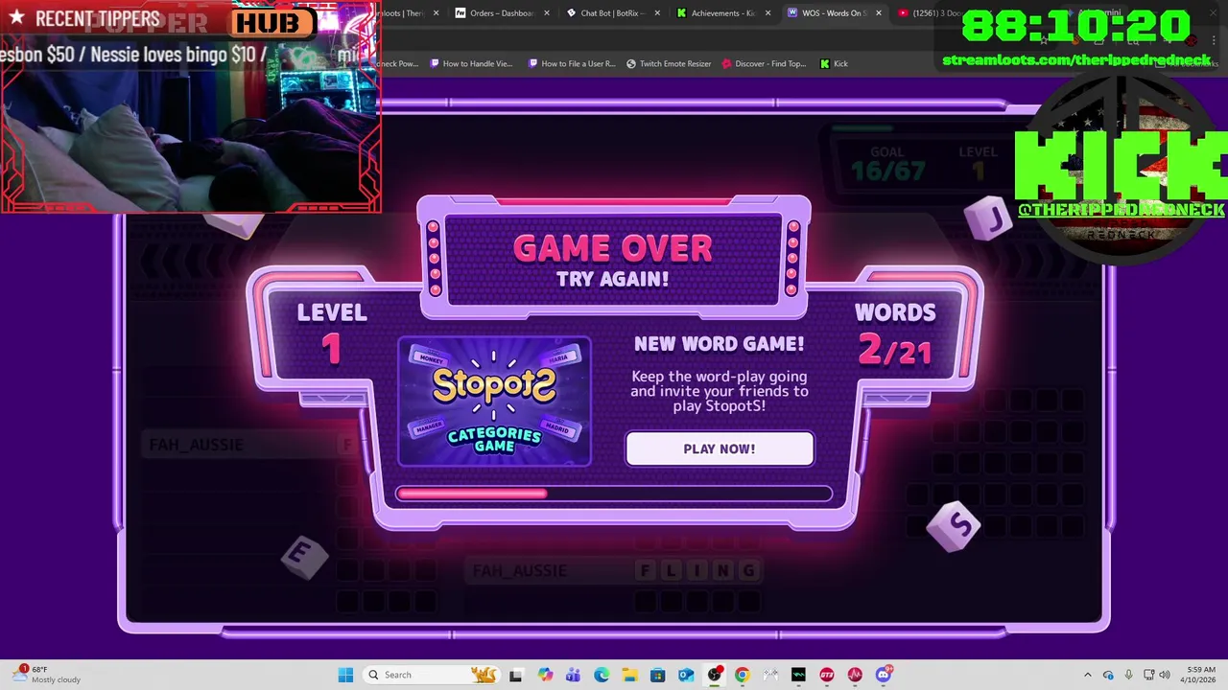Open Microsoft Teams from the taskbar

(573, 675)
